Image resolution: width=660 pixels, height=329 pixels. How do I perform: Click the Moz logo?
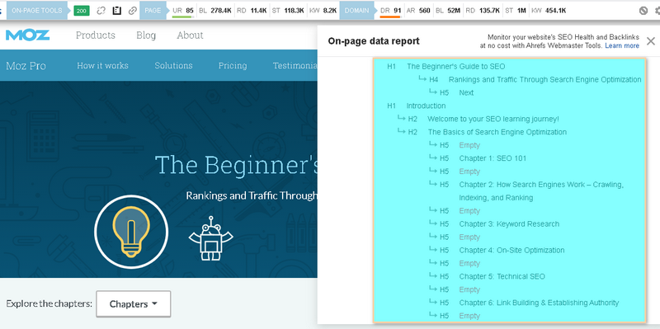[28, 35]
